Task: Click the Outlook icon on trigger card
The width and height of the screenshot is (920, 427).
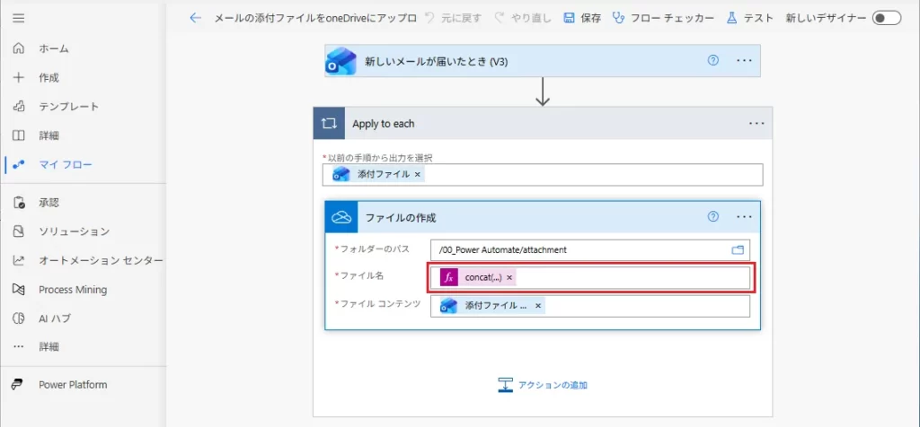Action: point(341,61)
